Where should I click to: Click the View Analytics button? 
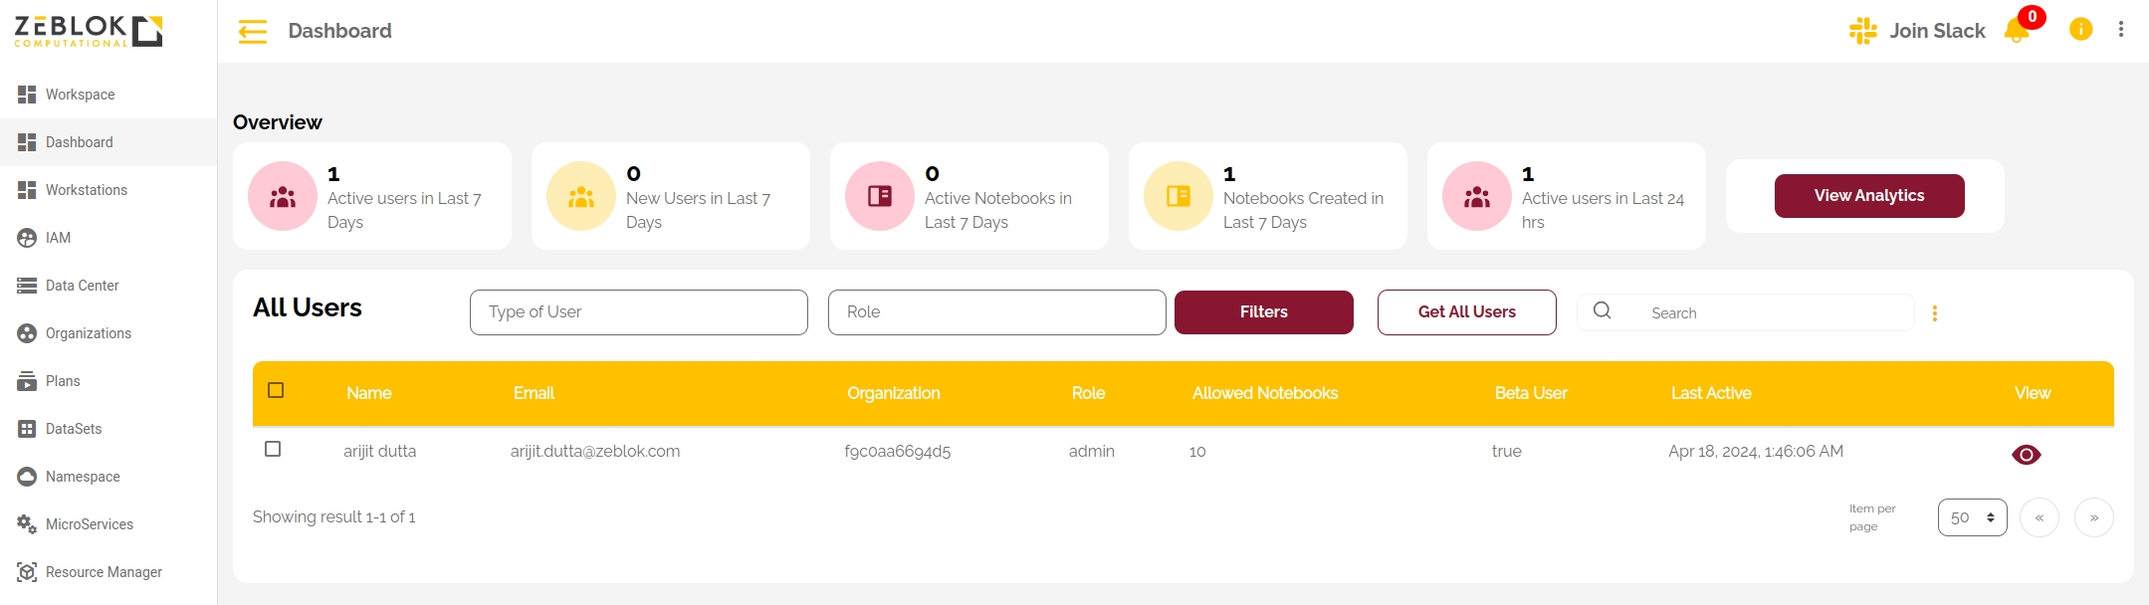(1868, 196)
